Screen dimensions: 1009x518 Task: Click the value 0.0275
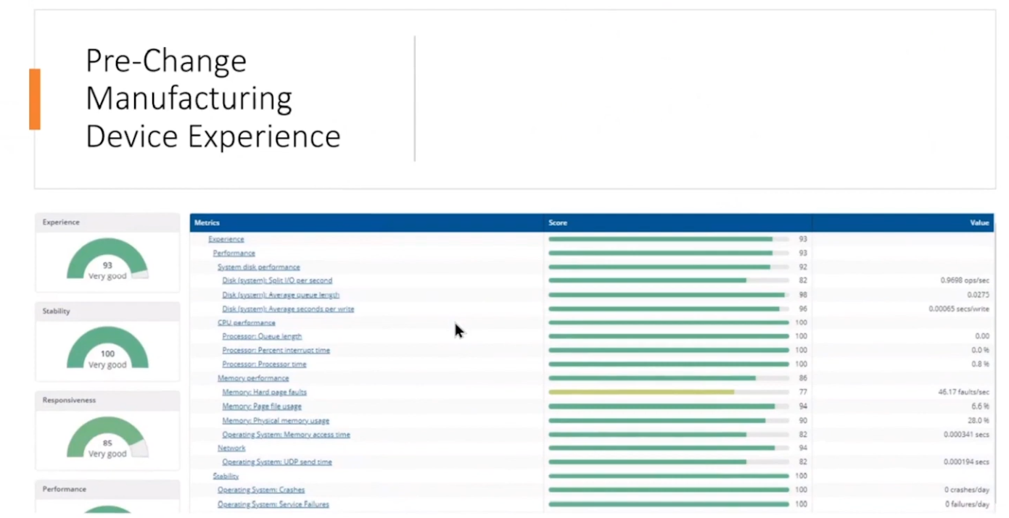[978, 295]
